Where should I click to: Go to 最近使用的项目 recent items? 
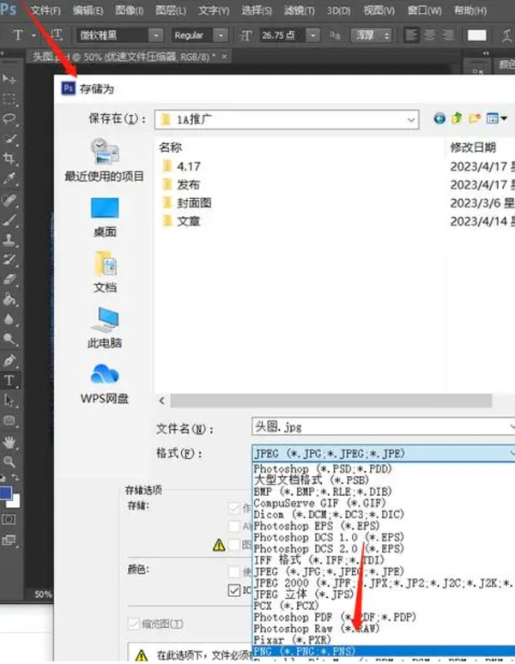(105, 160)
